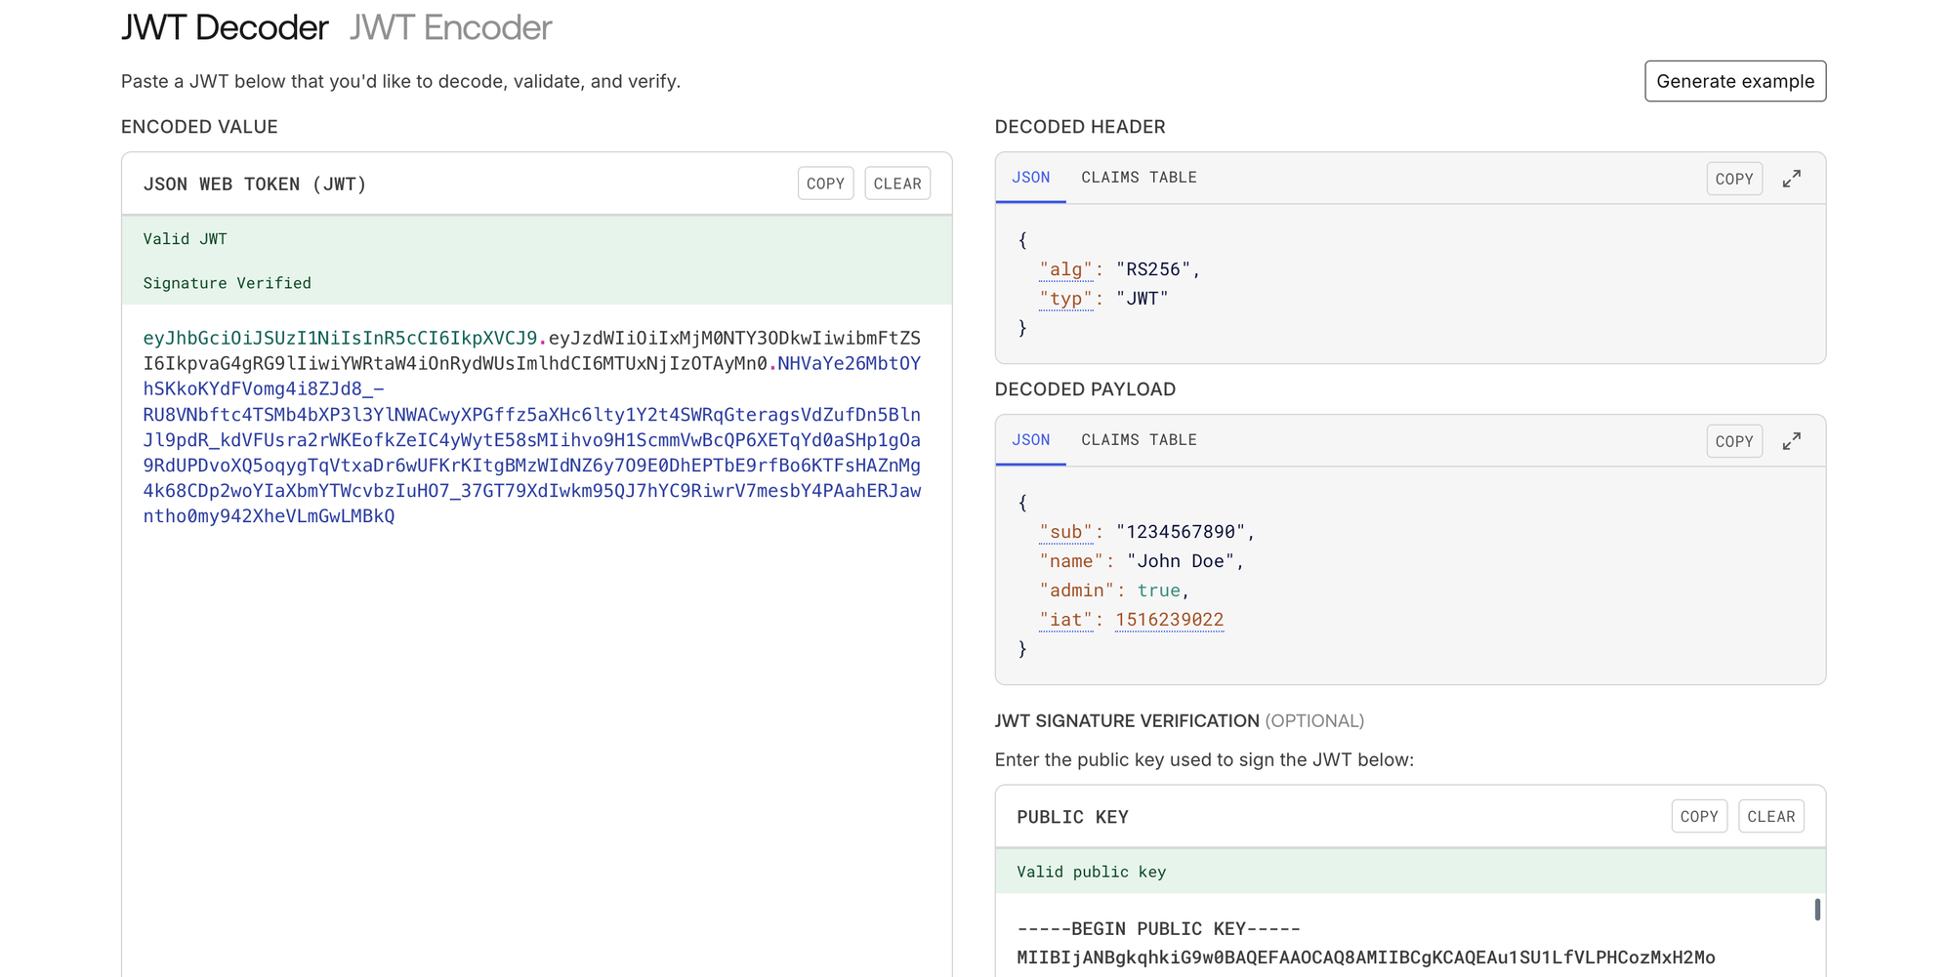Open the Claims Table view for the header

1139,177
